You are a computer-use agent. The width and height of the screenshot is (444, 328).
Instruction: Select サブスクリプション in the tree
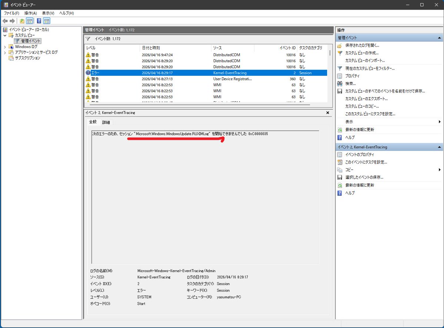coord(27,58)
